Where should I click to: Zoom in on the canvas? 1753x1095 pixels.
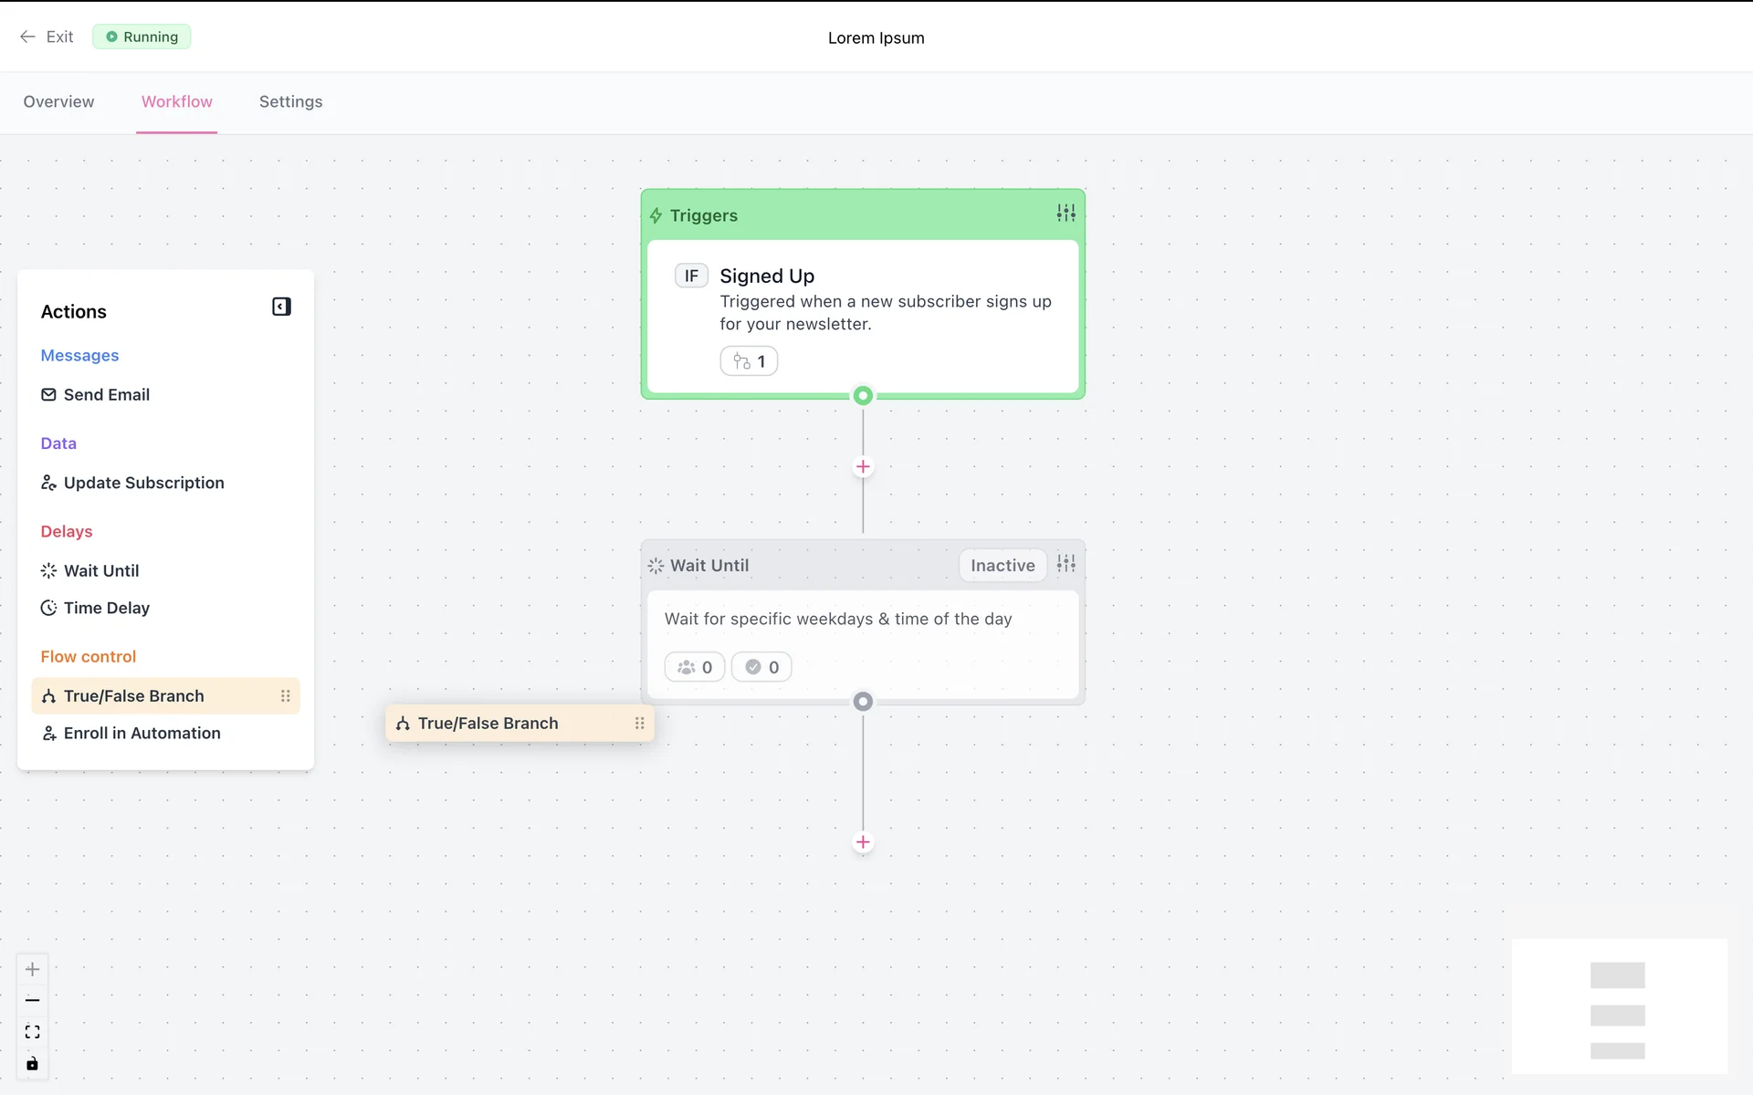[32, 969]
